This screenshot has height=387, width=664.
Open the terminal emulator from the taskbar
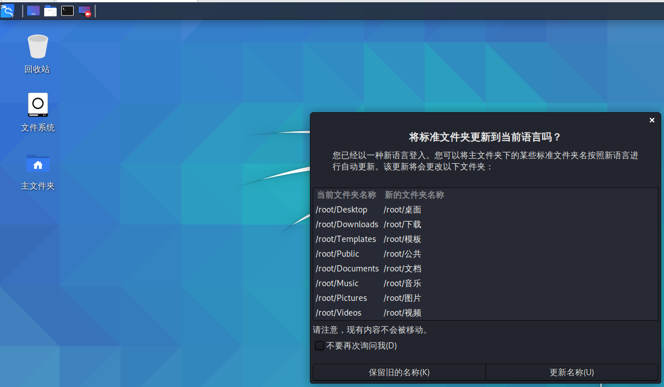(67, 11)
